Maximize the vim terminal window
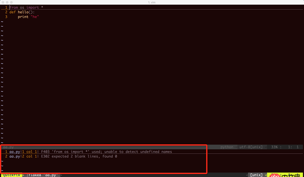The width and height of the screenshot is (304, 177). pos(11,2)
